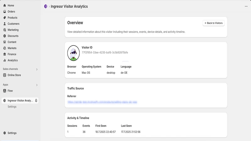
Task: Click the Content icon in sidebar
Action: pos(4,42)
